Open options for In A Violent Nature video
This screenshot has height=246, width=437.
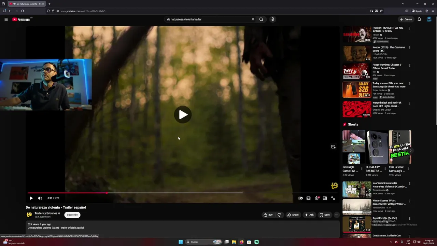coord(410,184)
